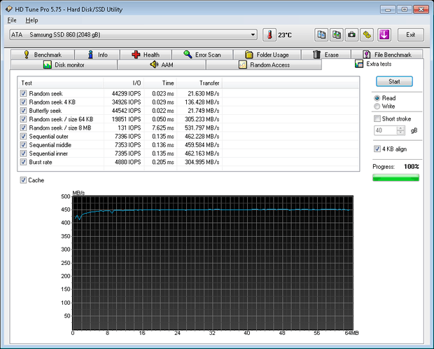Go to the Random Access tab
434x349 pixels.
(x=264, y=65)
